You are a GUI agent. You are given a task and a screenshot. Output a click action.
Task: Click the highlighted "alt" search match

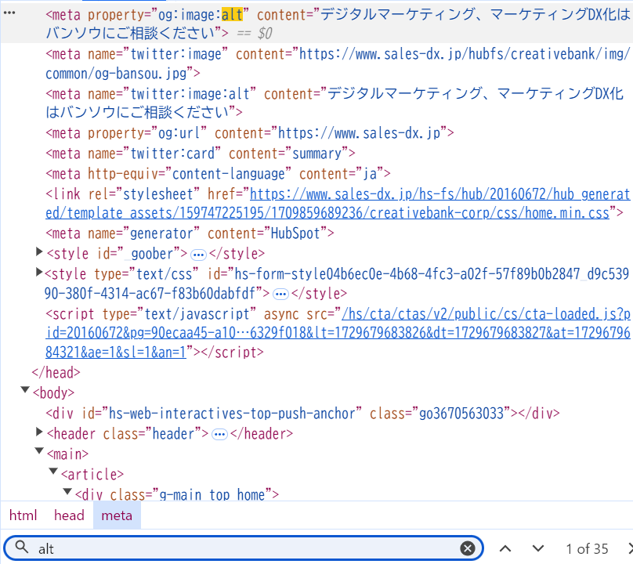pyautogui.click(x=232, y=15)
